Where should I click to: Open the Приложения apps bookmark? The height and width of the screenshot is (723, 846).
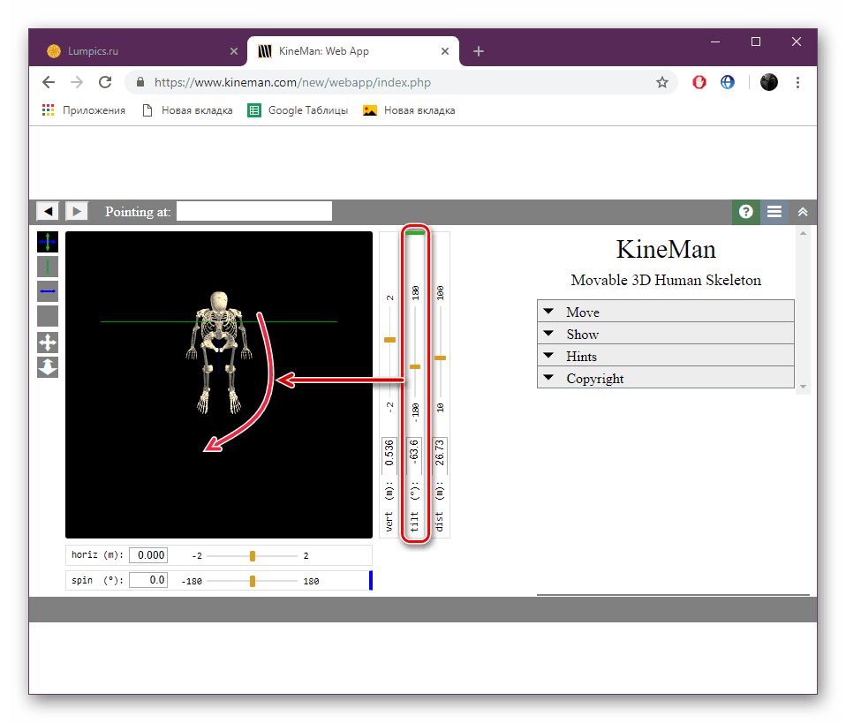(x=84, y=110)
